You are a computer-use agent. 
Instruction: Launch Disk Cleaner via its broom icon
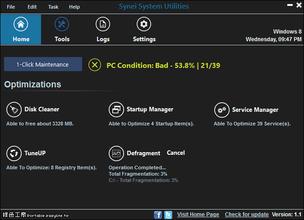click(x=14, y=109)
